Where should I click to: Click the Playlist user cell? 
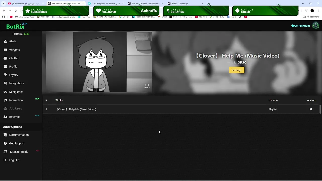[x=273, y=109]
